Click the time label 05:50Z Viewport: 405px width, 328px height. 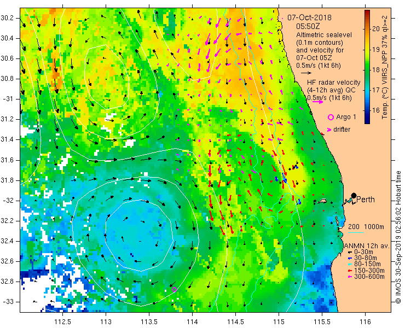point(308,26)
